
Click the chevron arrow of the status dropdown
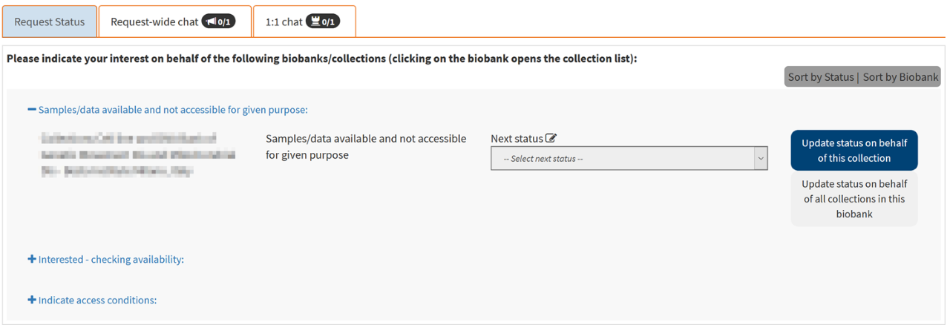point(759,159)
